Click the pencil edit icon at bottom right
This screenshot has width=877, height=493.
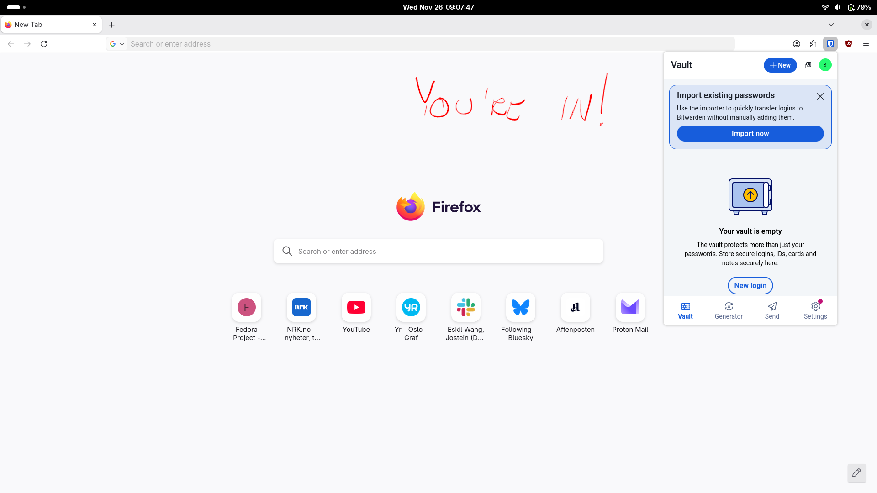pos(856,473)
